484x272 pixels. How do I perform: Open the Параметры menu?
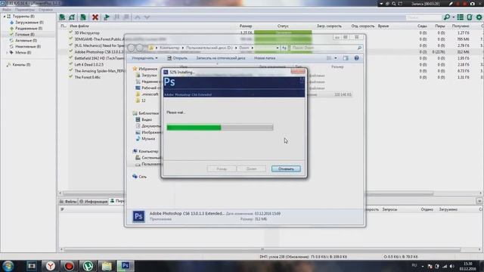pyautogui.click(x=25, y=10)
